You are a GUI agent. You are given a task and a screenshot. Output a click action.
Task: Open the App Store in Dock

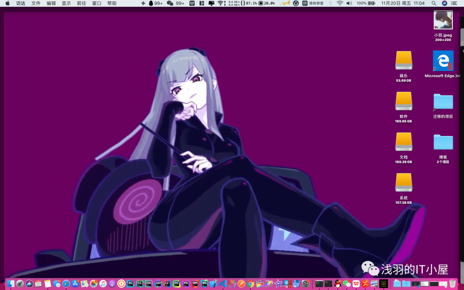75,284
